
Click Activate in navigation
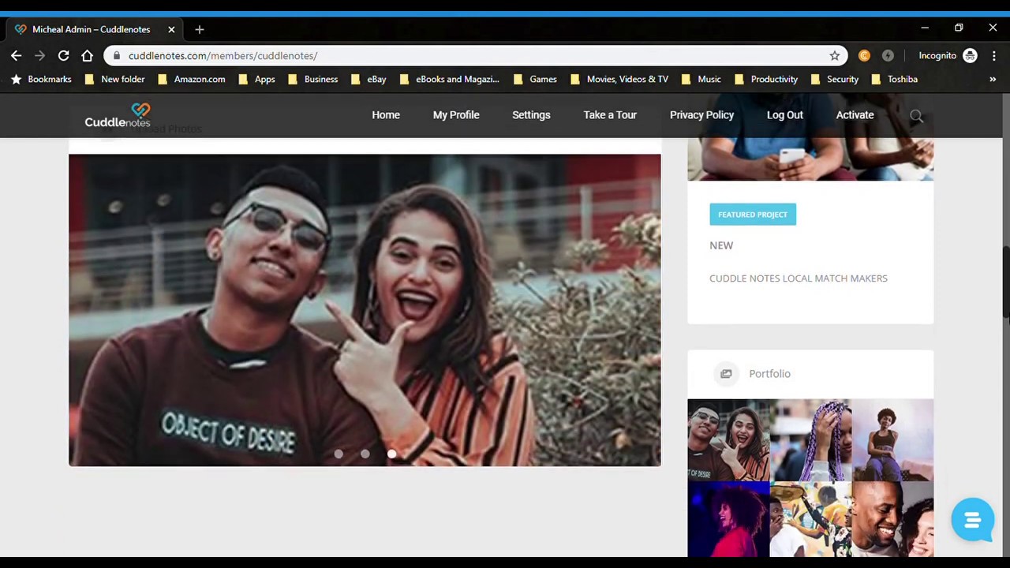[x=855, y=115]
